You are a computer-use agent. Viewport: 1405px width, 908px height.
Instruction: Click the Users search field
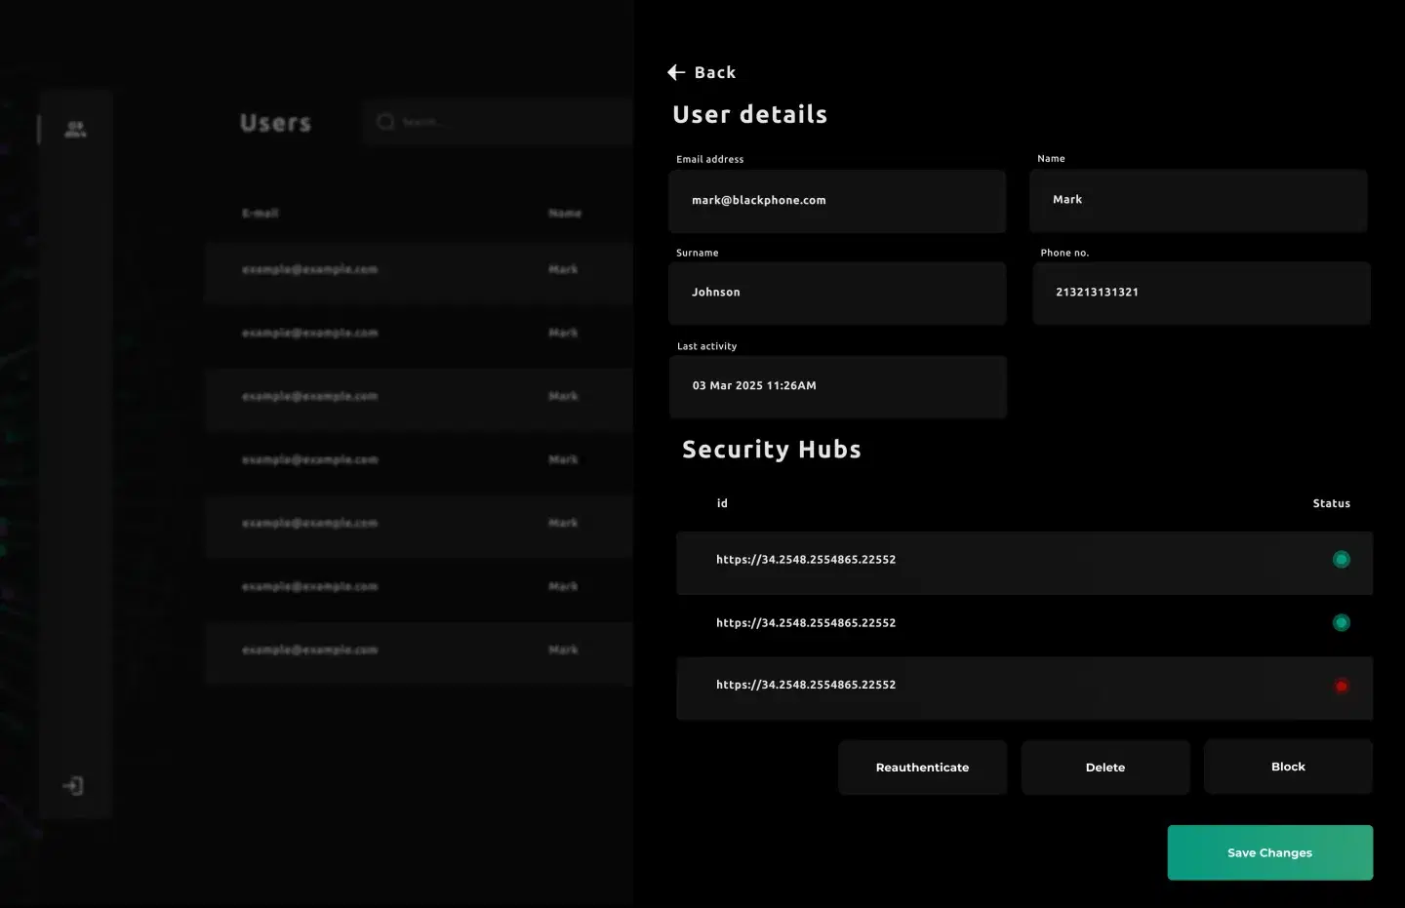click(498, 122)
